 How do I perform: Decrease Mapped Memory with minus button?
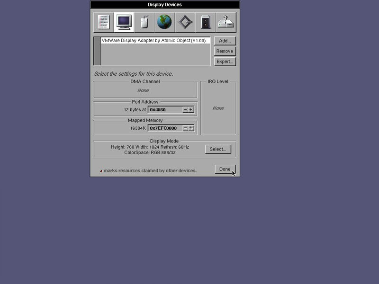click(x=185, y=128)
